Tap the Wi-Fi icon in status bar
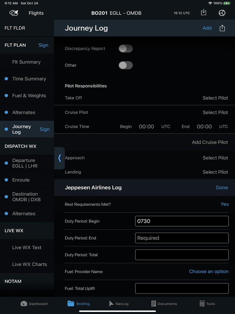Image resolution: width=235 pixels, height=314 pixels. (210, 3)
